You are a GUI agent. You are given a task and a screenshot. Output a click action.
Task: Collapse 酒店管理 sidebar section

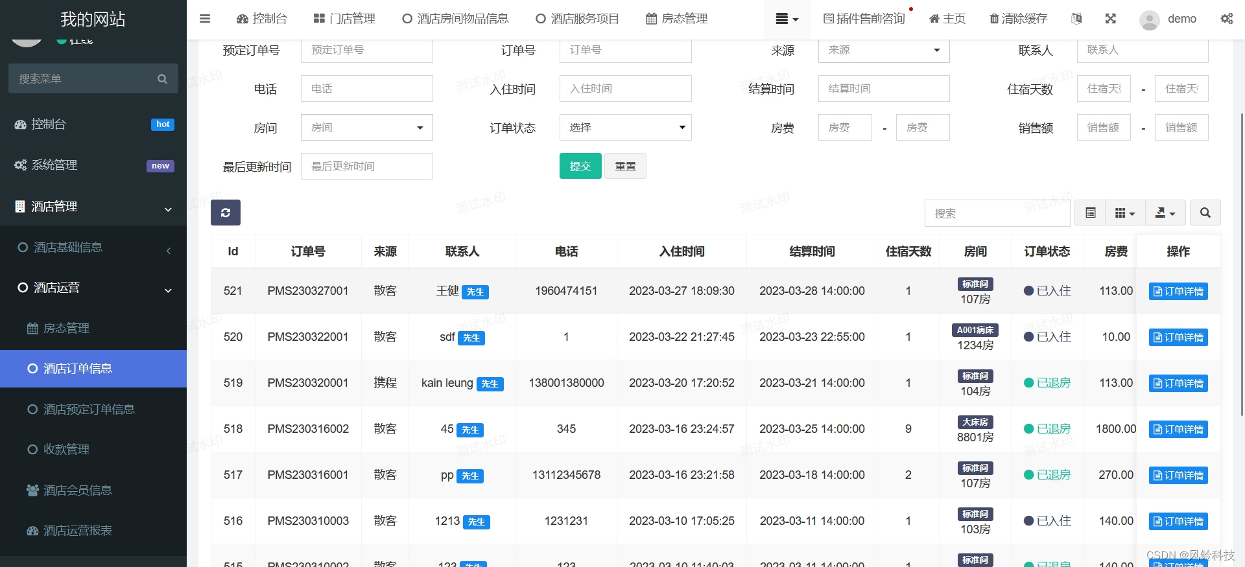[x=93, y=207]
